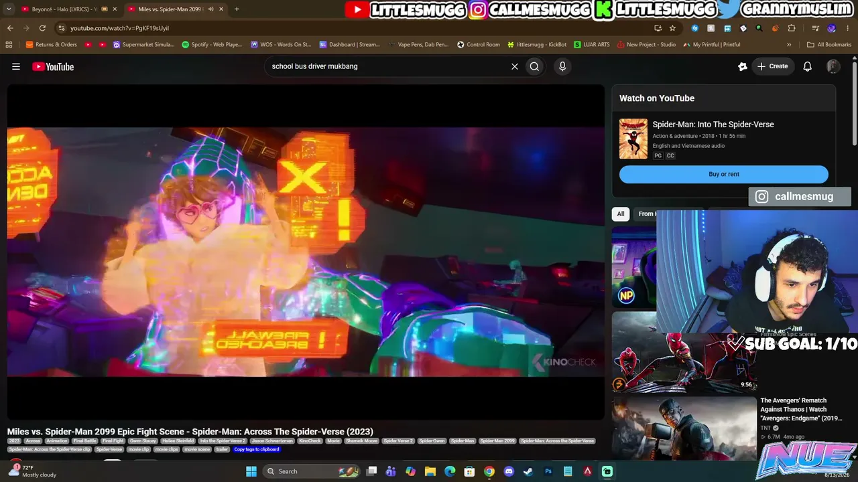858x482 pixels.
Task: Open the browser extensions puzzle icon
Action: tap(792, 28)
